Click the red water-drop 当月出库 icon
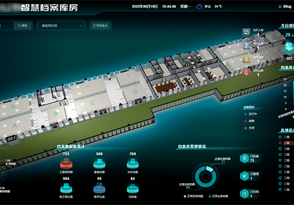The height and width of the screenshot is (205, 294). [x=246, y=73]
